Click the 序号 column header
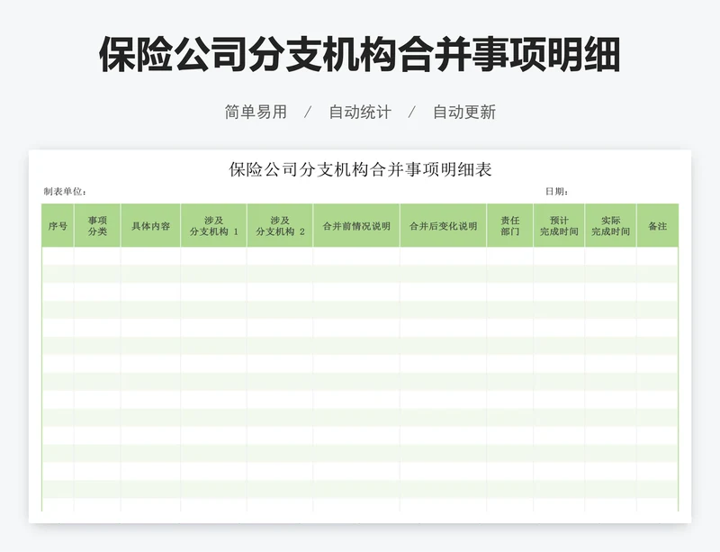720x552 pixels. click(58, 226)
